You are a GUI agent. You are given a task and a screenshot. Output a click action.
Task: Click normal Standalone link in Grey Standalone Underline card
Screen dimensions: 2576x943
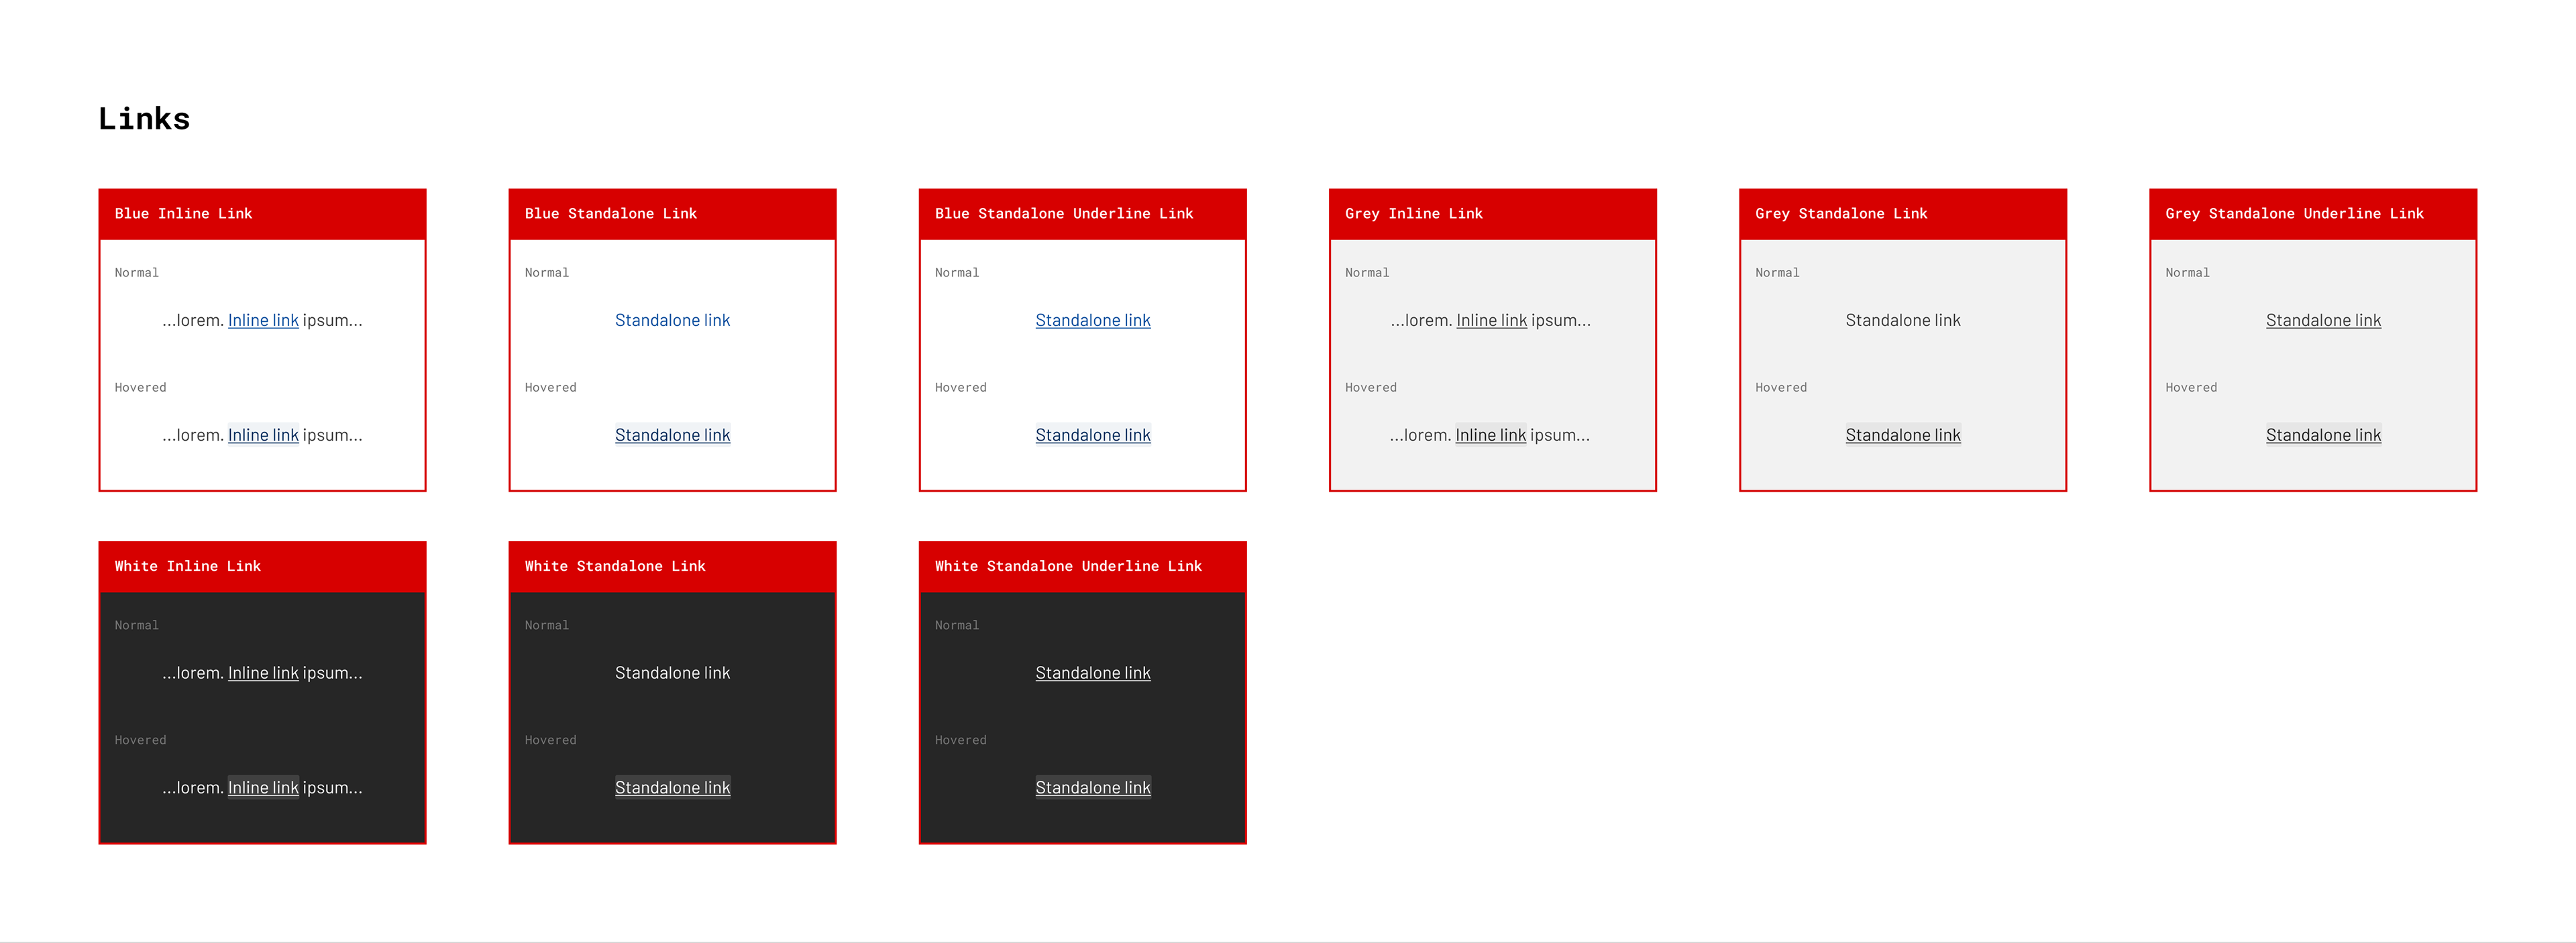2323,320
